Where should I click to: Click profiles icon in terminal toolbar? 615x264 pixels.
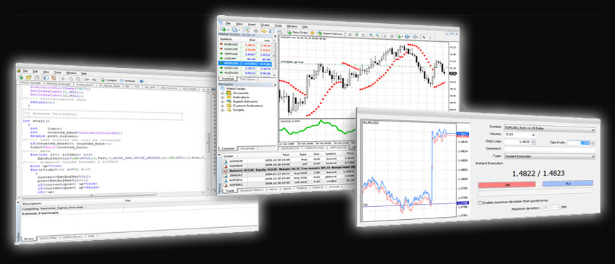[x=234, y=30]
